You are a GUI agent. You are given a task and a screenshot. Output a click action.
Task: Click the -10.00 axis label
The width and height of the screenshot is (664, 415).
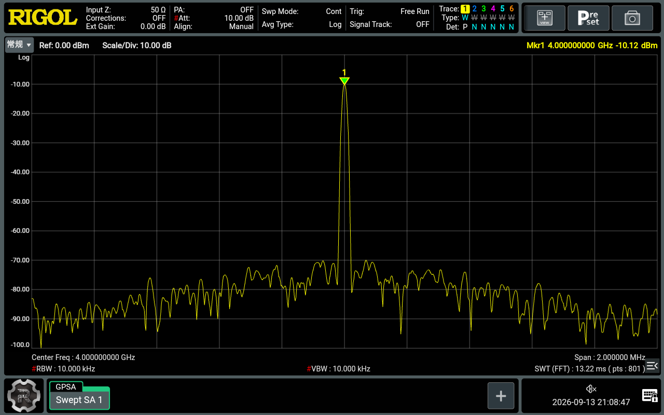(x=19, y=84)
